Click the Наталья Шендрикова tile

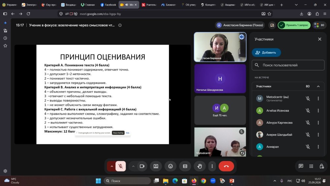pos(220,79)
